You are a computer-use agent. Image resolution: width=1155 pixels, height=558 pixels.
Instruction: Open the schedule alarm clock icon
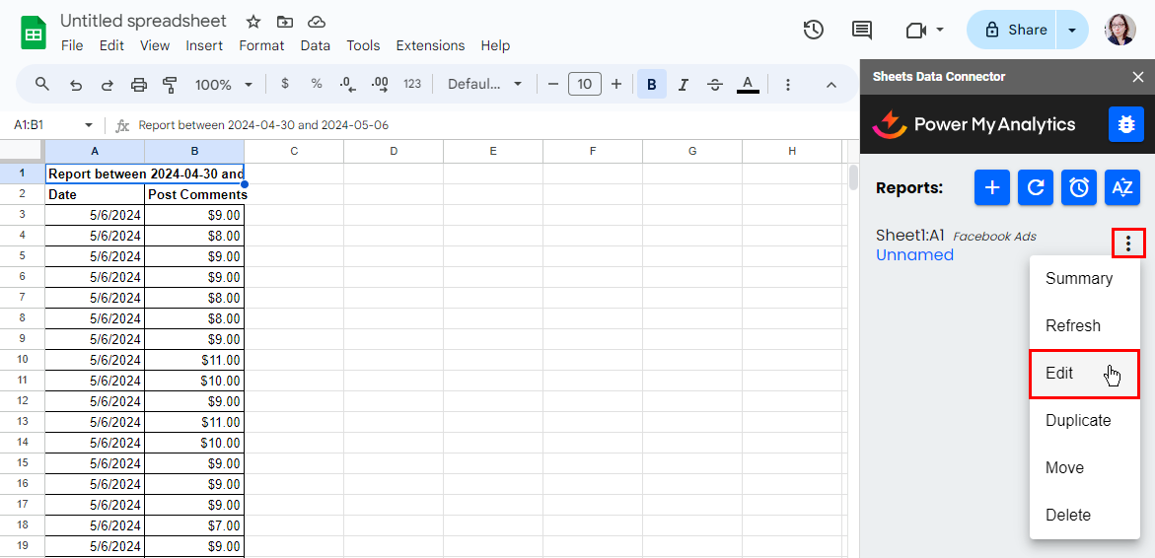[1079, 187]
